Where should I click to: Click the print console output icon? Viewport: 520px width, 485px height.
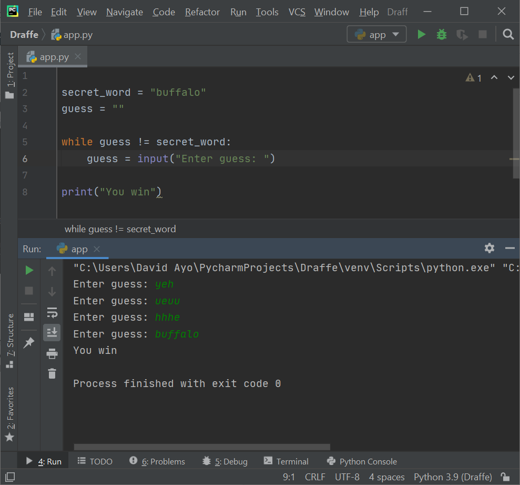coord(52,353)
